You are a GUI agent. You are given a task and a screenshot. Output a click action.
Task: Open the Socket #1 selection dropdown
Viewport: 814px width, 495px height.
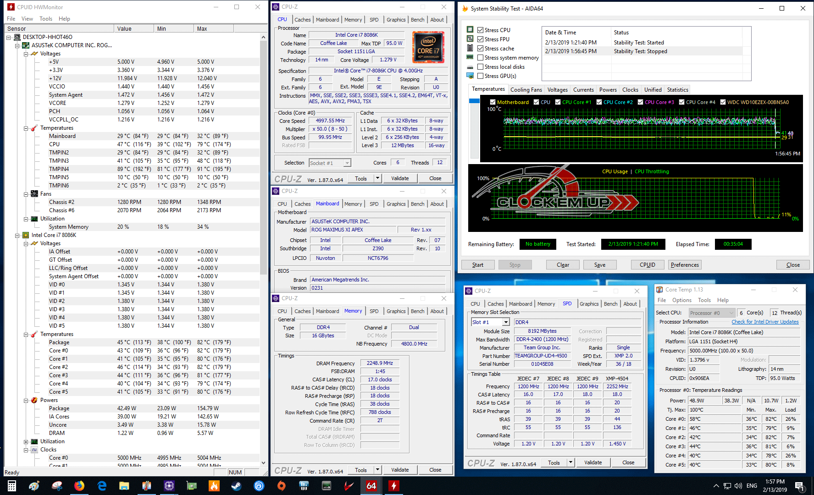pos(347,163)
